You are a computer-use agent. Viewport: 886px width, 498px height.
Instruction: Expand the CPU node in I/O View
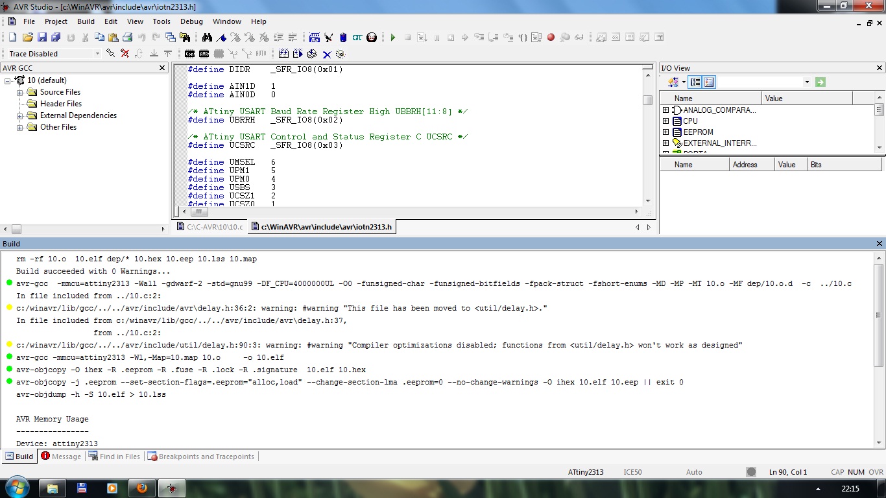click(x=665, y=121)
